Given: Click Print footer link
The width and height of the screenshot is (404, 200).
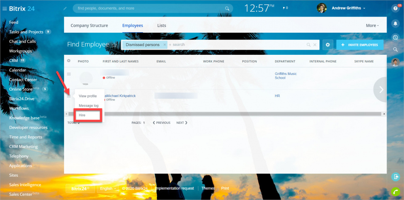Looking at the screenshot, I should coord(225,189).
